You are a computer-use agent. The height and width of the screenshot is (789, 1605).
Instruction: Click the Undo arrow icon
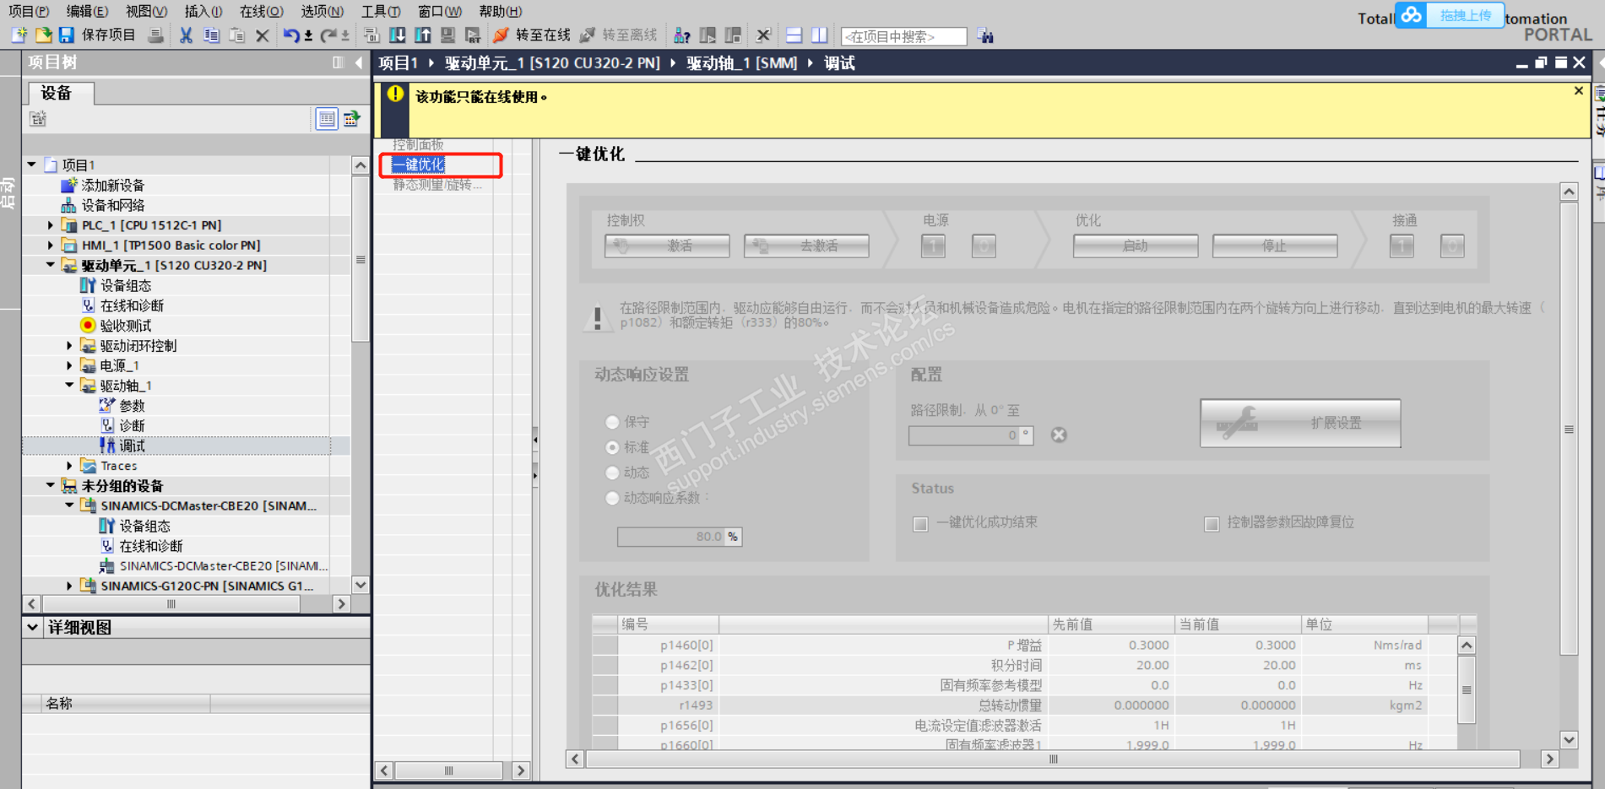point(291,35)
